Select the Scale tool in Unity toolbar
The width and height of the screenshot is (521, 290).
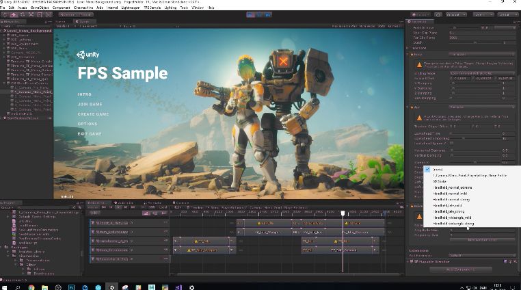tap(31, 14)
